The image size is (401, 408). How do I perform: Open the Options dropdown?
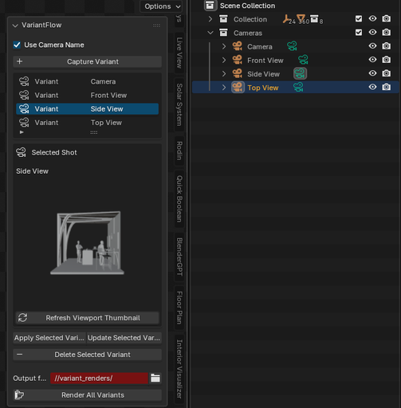161,6
